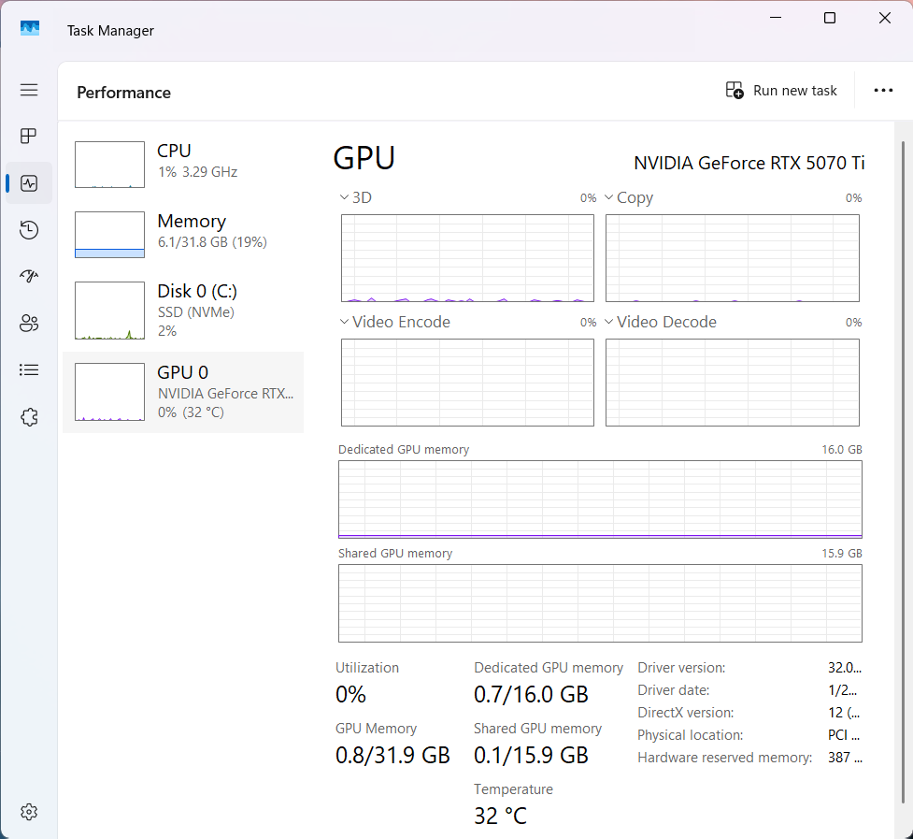Click the NVIDIA GeForce RTX 5070 Ti title

pyautogui.click(x=749, y=163)
